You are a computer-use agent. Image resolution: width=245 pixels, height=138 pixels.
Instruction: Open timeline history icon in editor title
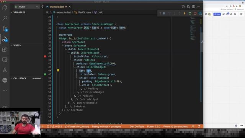click(183, 7)
